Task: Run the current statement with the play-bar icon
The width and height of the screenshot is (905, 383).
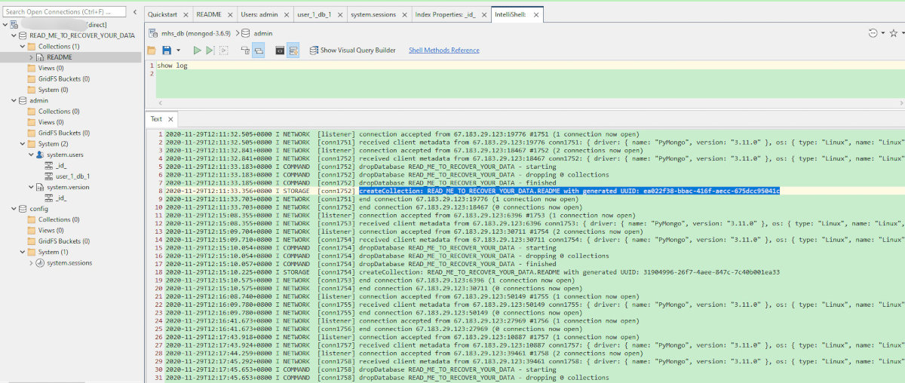Action: pos(210,51)
